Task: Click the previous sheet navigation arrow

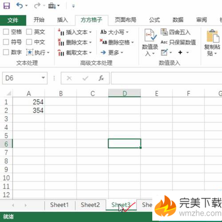Action: 13,205
